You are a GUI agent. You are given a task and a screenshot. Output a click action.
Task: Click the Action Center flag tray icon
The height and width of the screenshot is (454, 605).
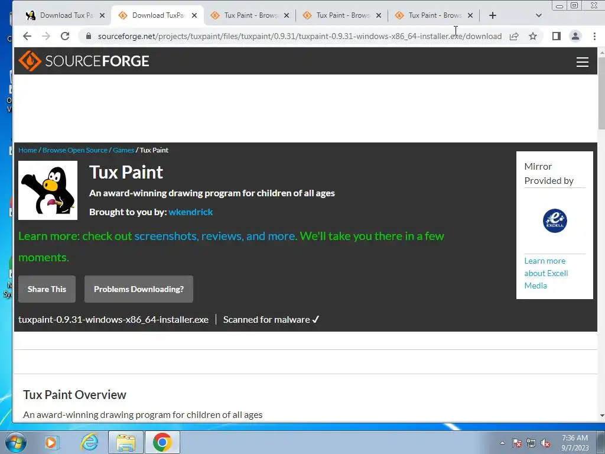[x=517, y=443]
